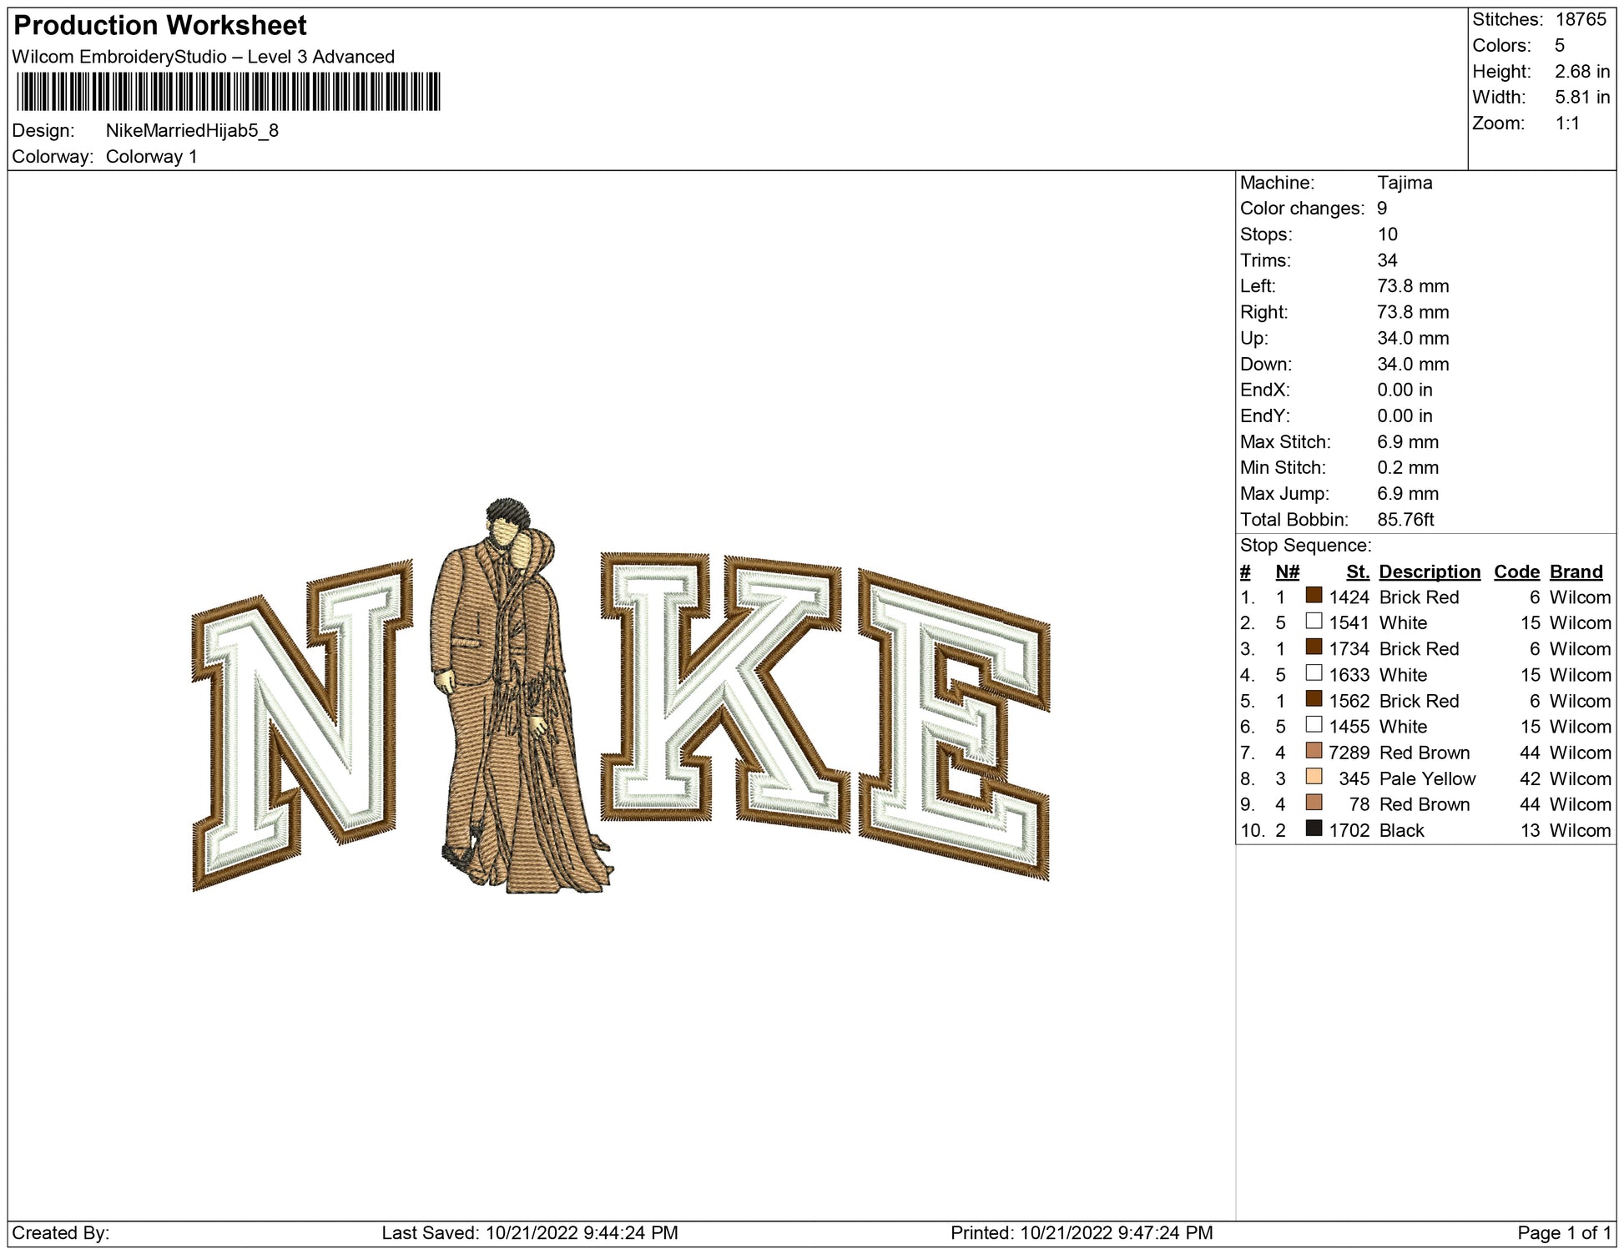
Task: Click the barcode under the worksheet title
Action: (x=228, y=92)
